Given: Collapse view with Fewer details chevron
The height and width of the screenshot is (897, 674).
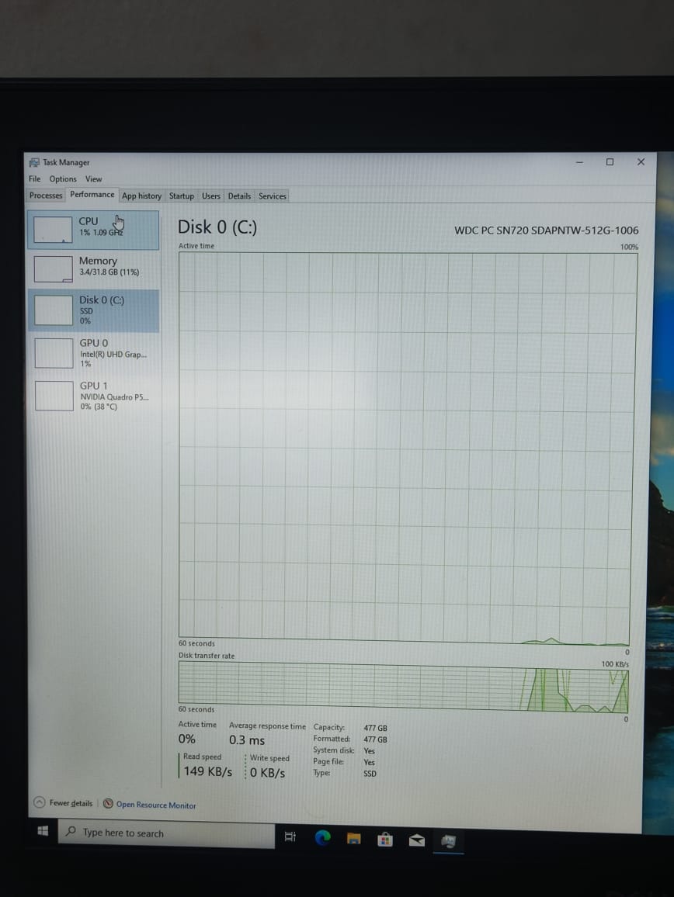Looking at the screenshot, I should tap(39, 802).
